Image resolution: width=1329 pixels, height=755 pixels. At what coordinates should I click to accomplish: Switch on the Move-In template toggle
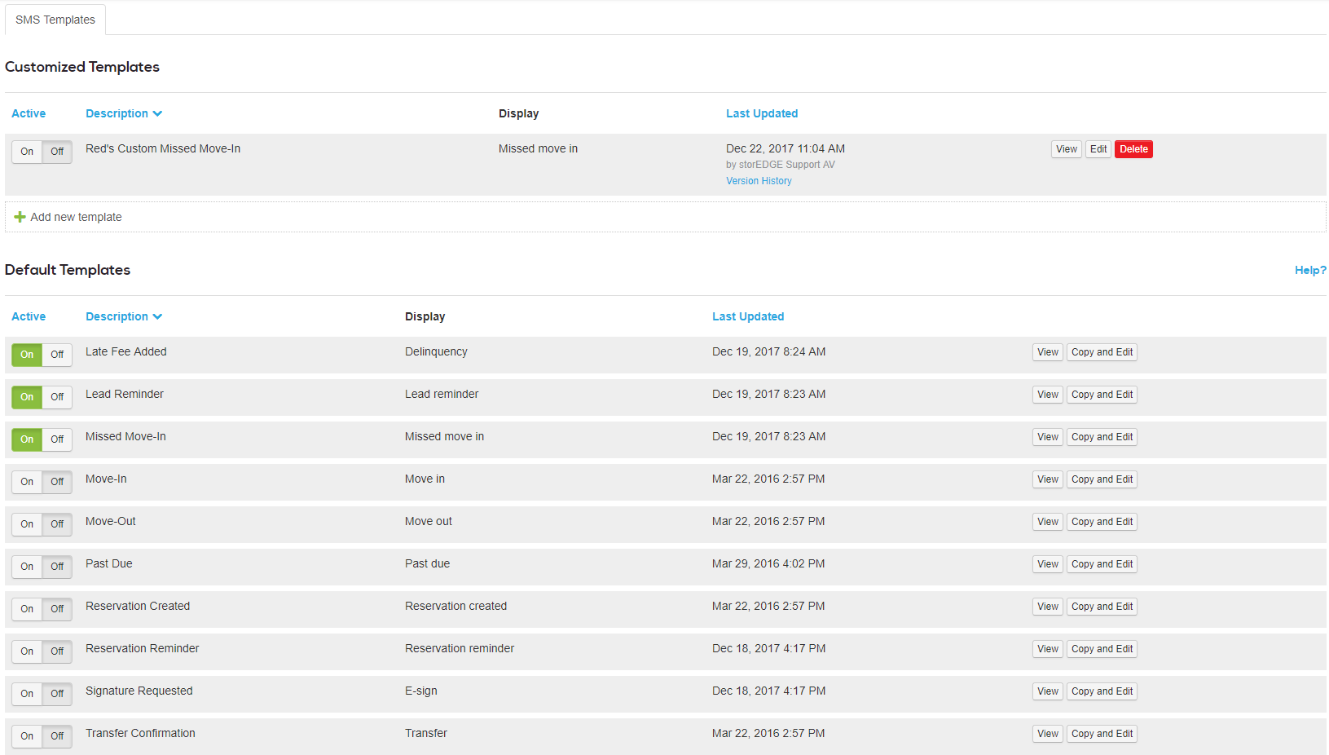[27, 482]
